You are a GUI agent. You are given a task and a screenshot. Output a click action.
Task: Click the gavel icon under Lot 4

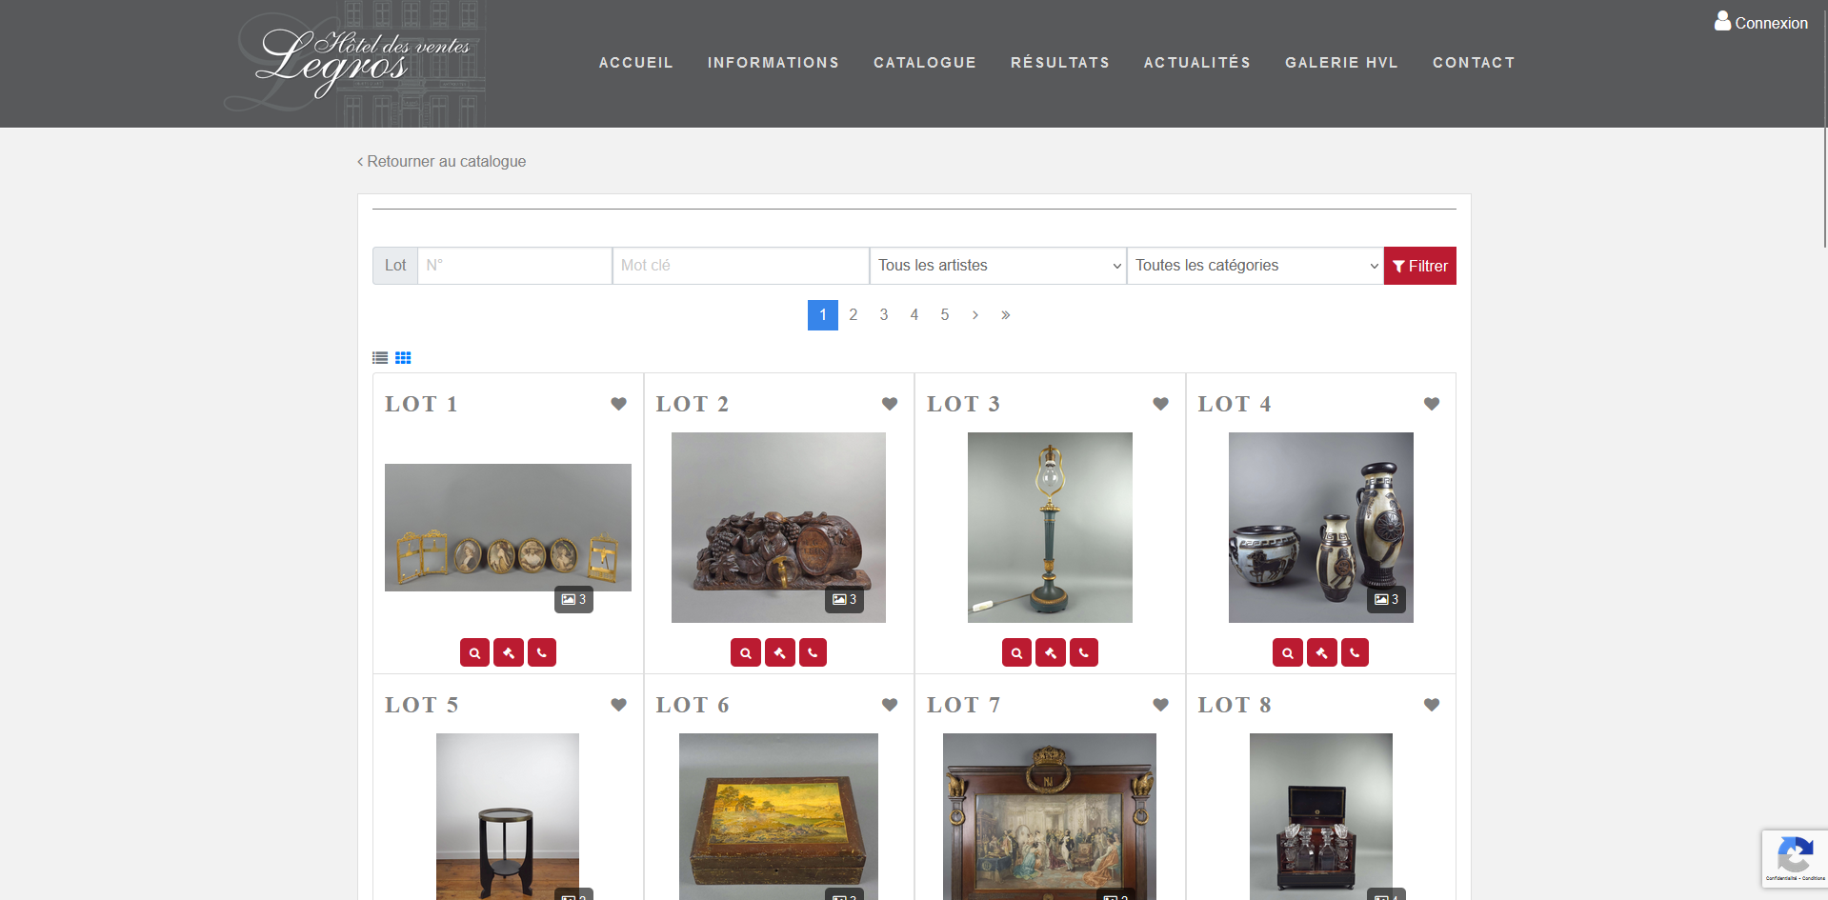coord(1322,652)
